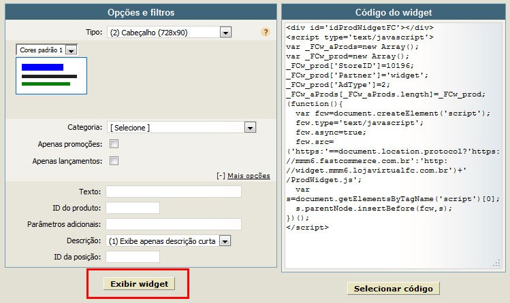Click the Partner widget code line
This screenshot has height=303, width=510.
tap(357, 75)
